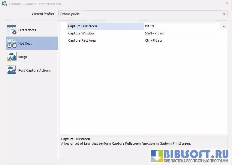
Task: Close the Options dialog window
Action: [227, 4]
